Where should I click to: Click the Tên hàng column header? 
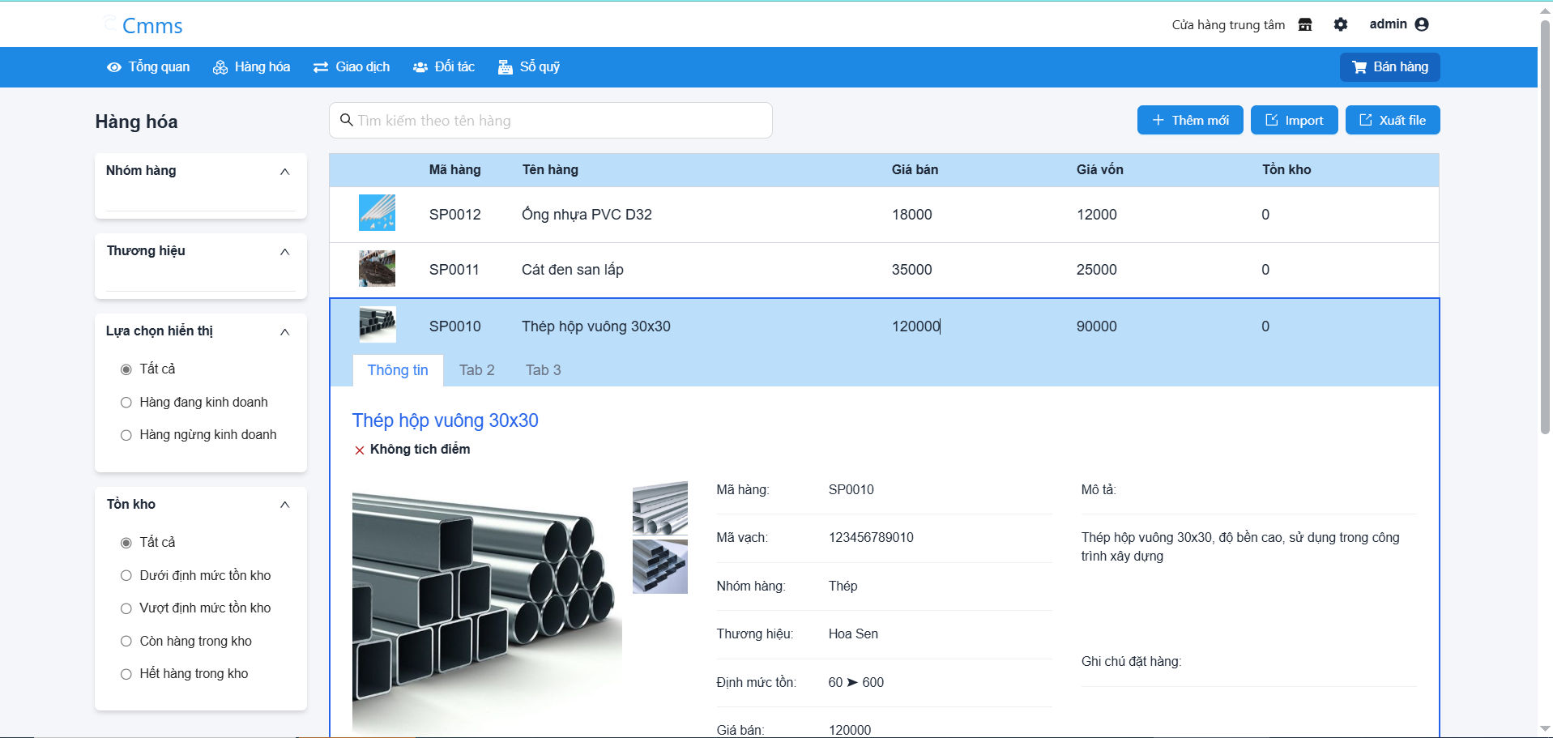550,170
